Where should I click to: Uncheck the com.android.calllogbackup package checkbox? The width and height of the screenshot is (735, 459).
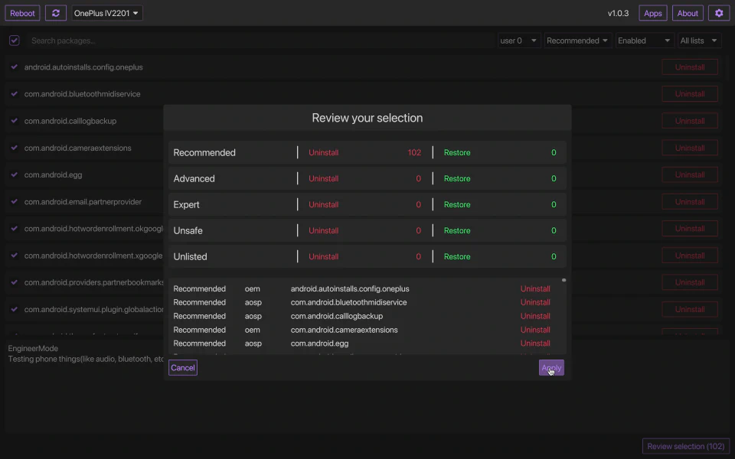[x=14, y=121]
